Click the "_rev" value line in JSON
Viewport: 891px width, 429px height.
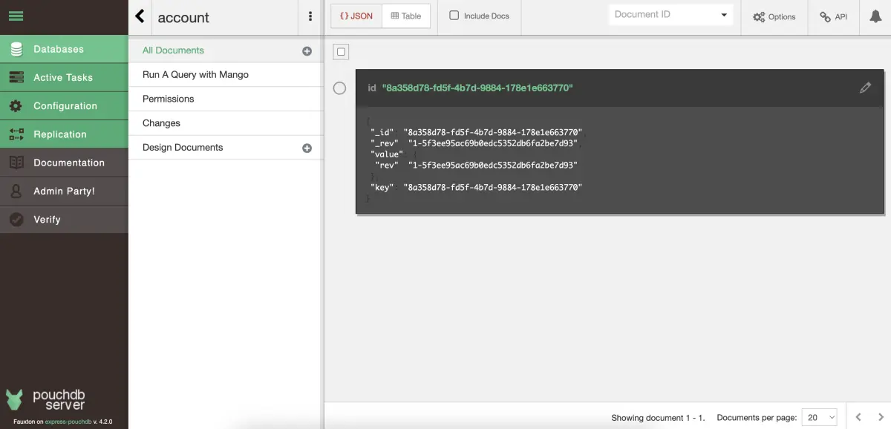tap(474, 143)
